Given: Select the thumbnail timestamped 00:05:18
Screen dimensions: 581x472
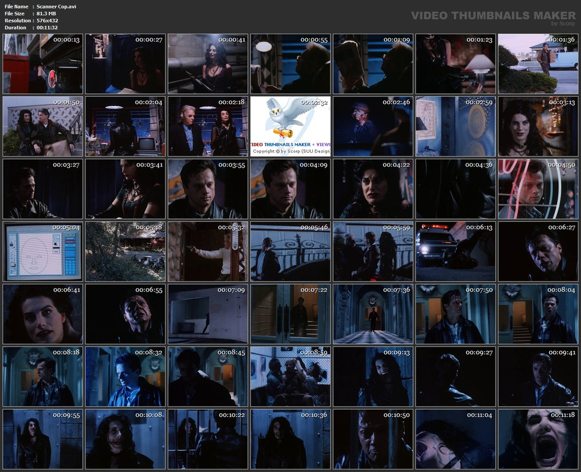Looking at the screenshot, I should (126, 251).
